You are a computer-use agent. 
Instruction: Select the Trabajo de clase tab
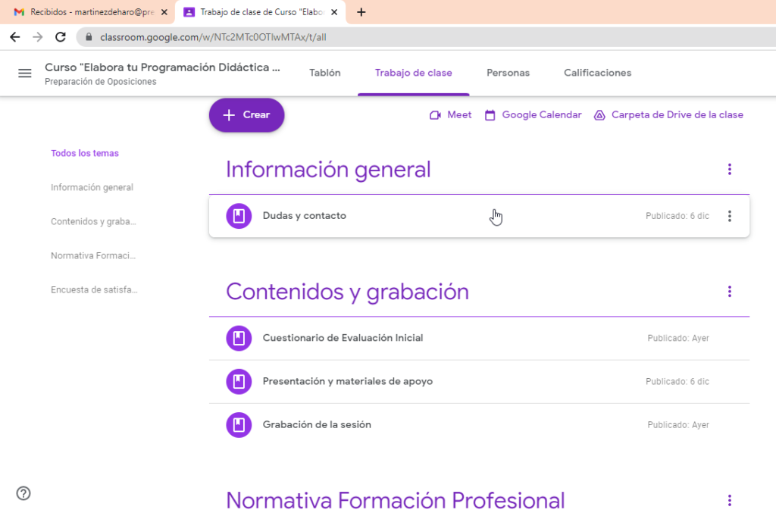pos(413,73)
